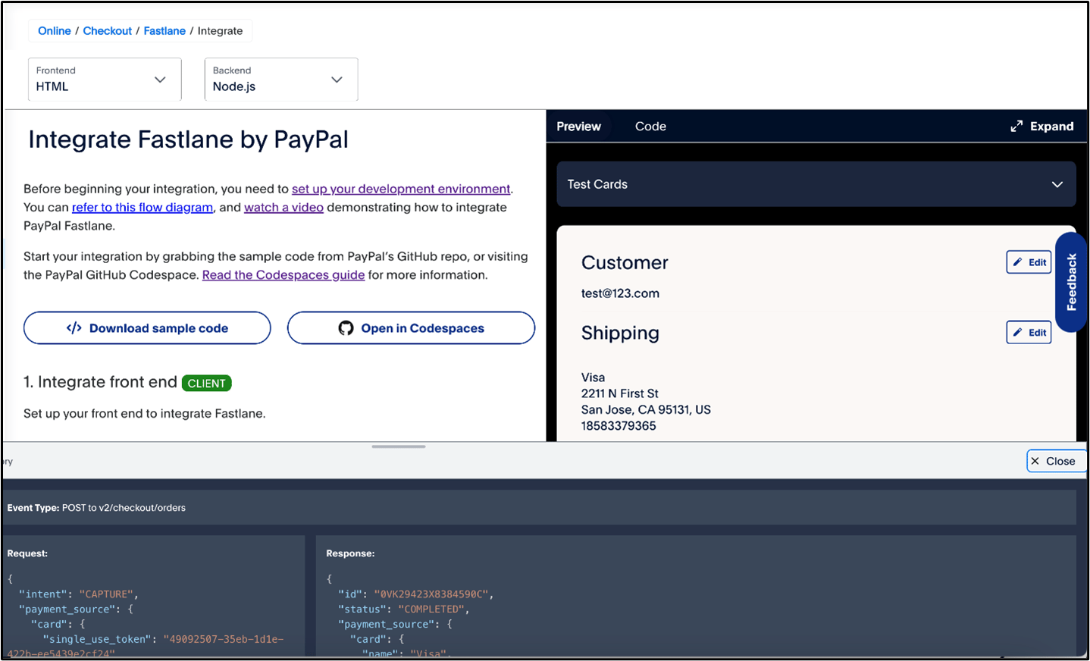Click the Online breadcrumb link
The height and width of the screenshot is (661, 1090).
55,31
